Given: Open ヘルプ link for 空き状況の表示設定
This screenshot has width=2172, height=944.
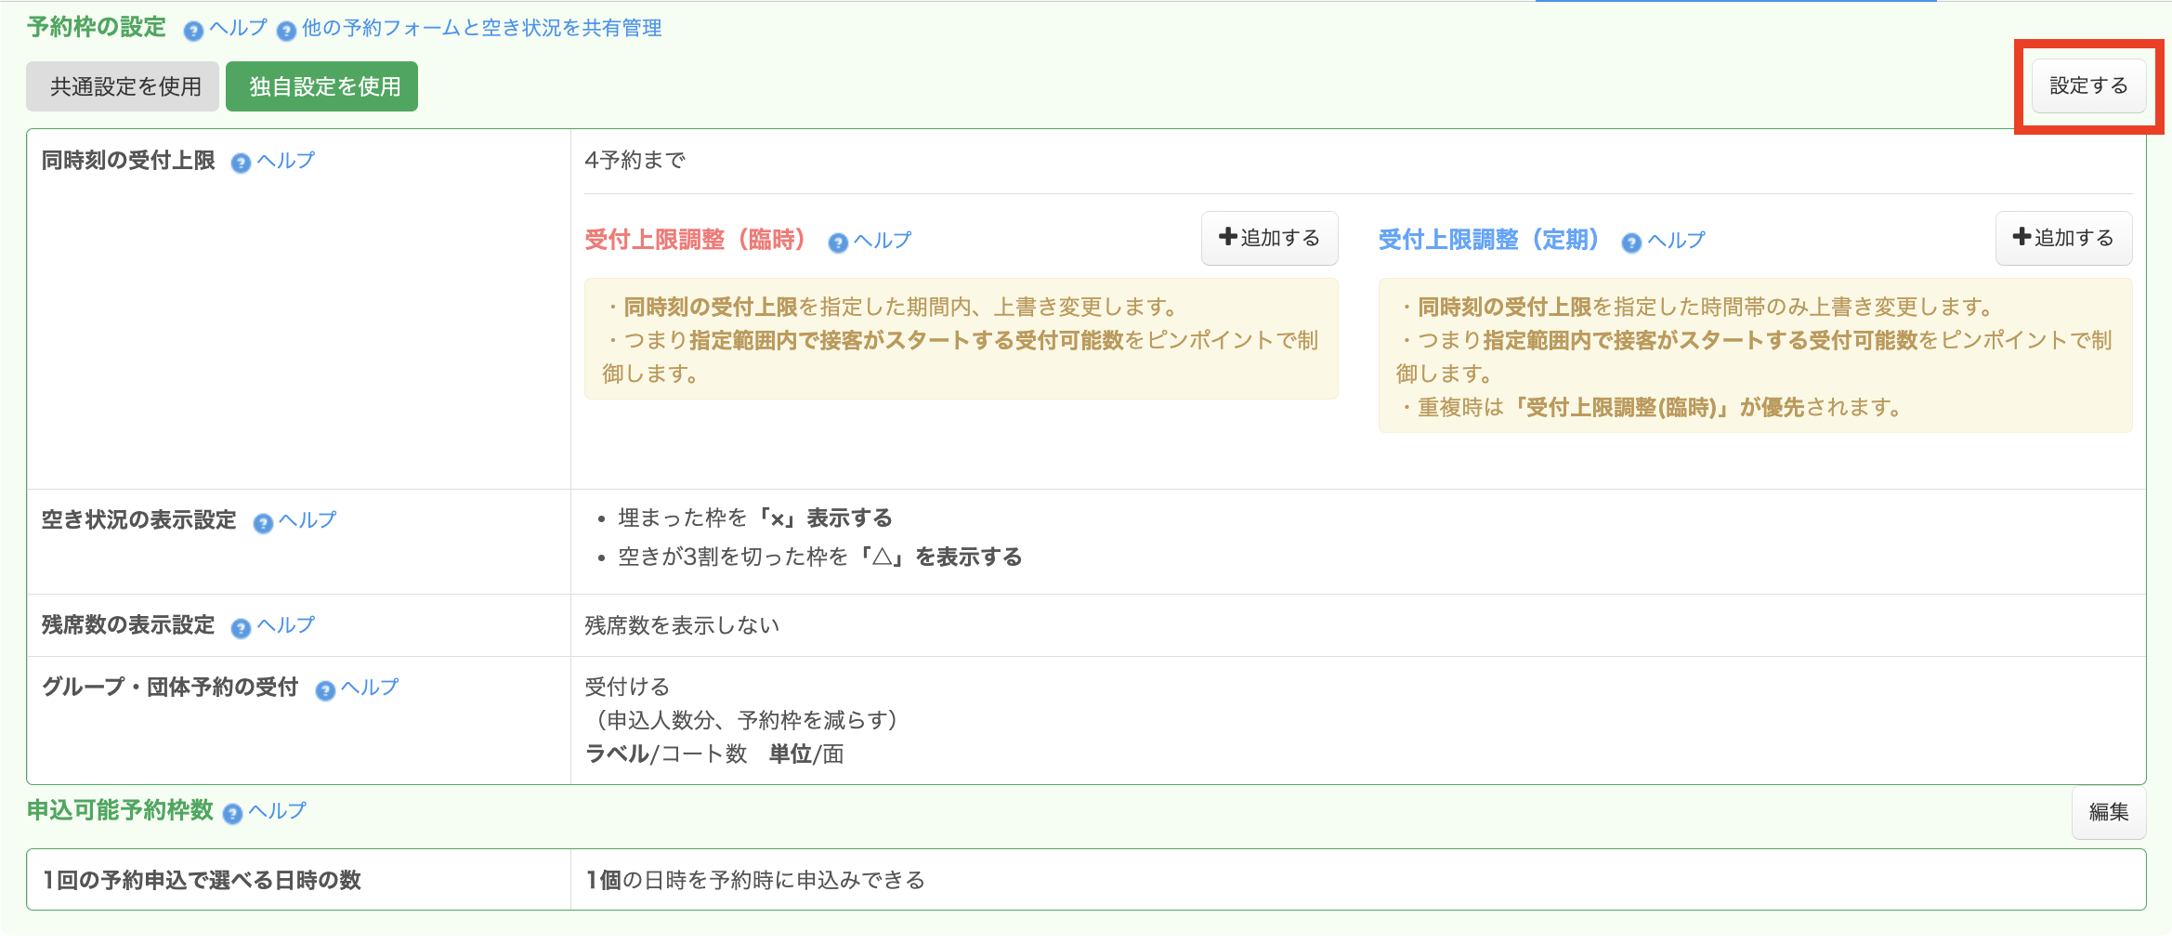Looking at the screenshot, I should (x=307, y=520).
